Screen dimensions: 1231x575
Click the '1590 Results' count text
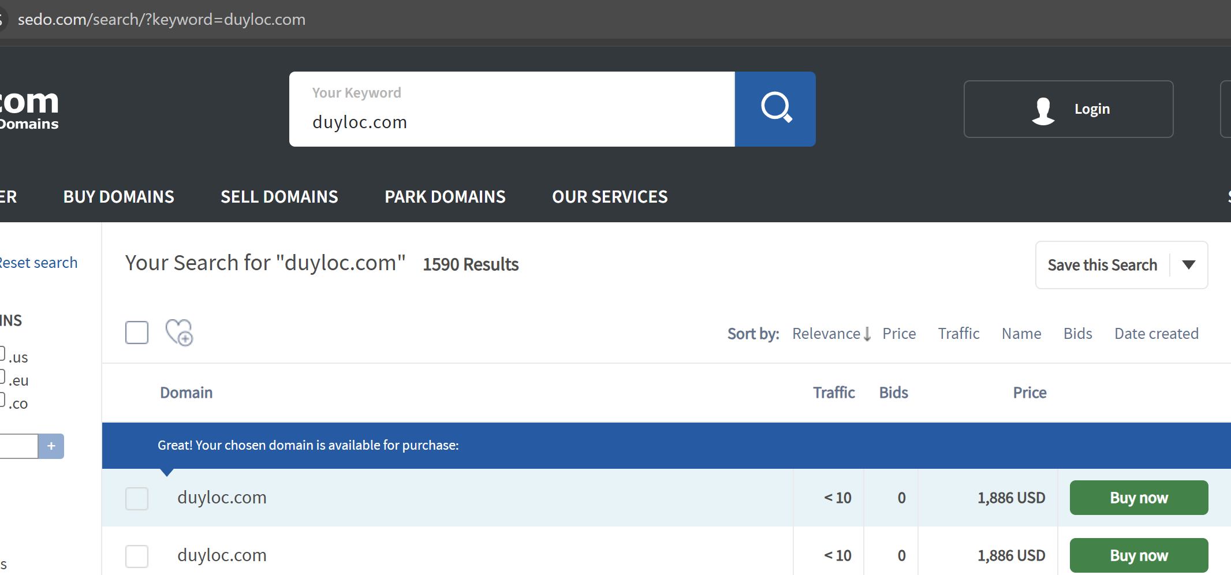coord(471,264)
